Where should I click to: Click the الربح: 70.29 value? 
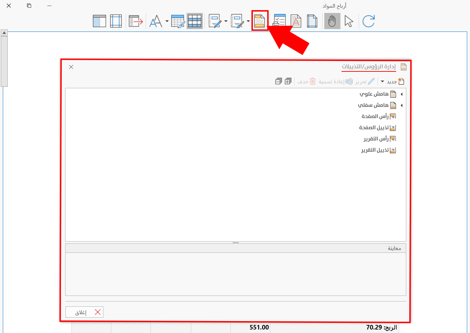[x=382, y=327]
